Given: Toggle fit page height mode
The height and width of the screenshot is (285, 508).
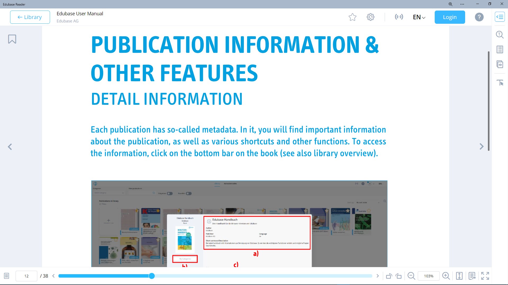Looking at the screenshot, I should pyautogui.click(x=459, y=276).
